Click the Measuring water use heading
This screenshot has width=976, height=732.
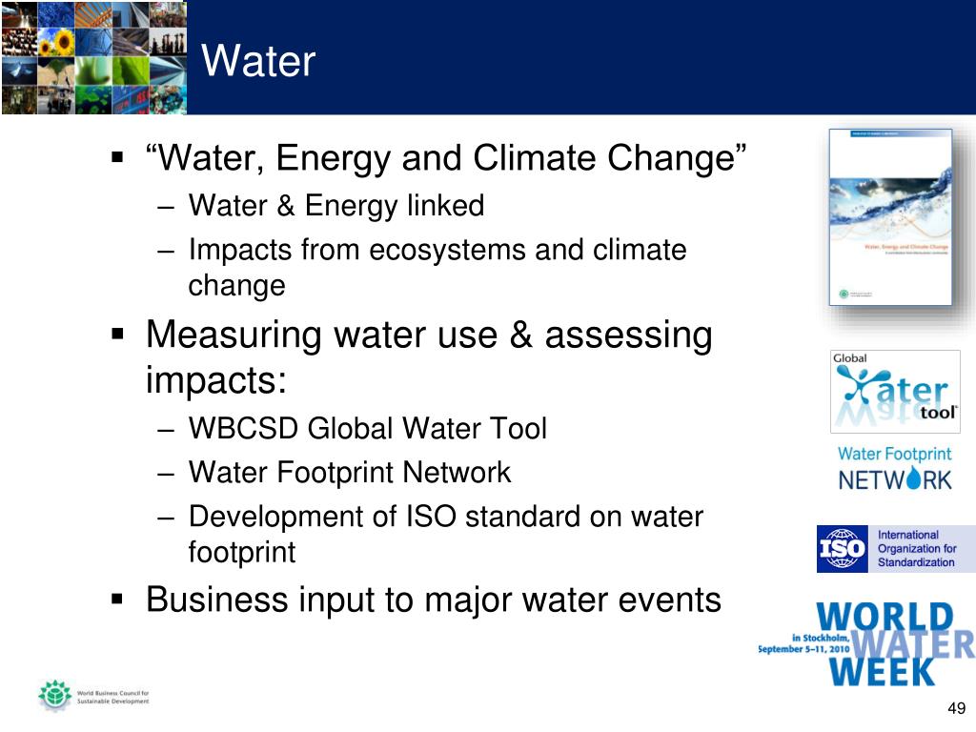pyautogui.click(x=429, y=356)
